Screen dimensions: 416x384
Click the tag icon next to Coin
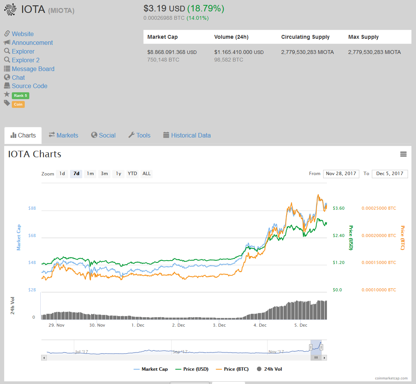click(x=7, y=103)
